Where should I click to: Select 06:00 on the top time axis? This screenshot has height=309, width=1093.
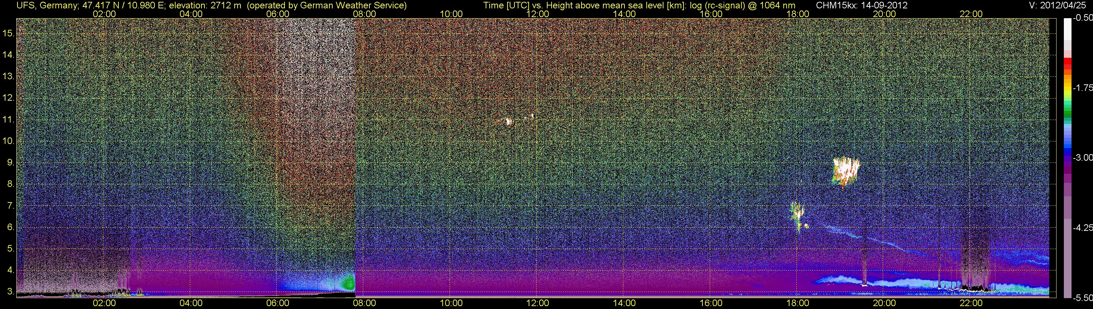click(278, 14)
